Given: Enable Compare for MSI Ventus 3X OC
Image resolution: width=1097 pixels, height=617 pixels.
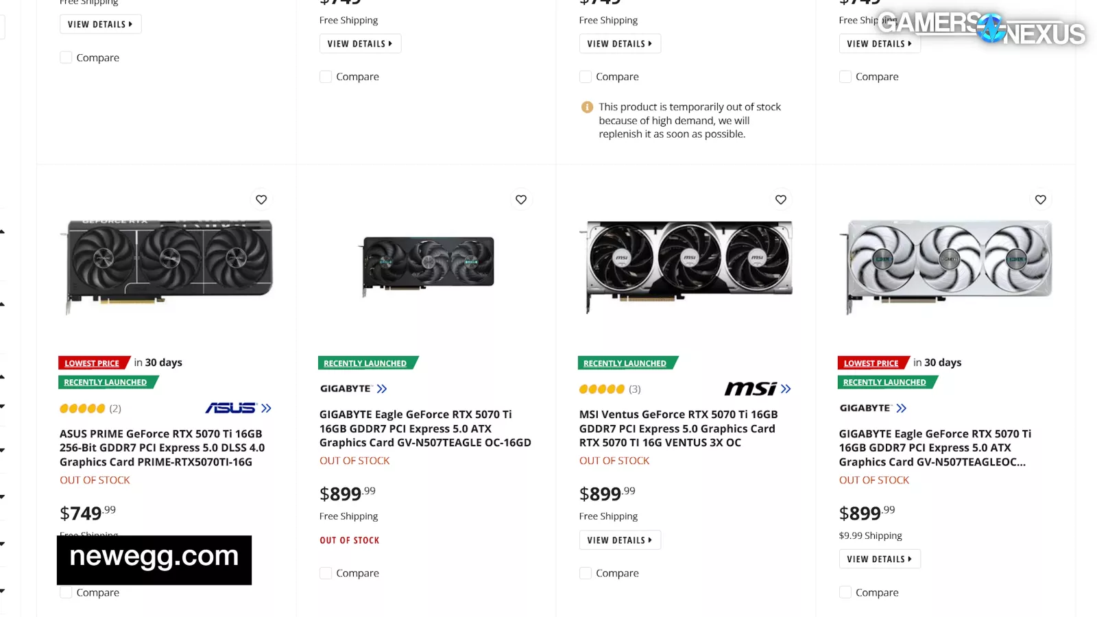Looking at the screenshot, I should pyautogui.click(x=586, y=573).
